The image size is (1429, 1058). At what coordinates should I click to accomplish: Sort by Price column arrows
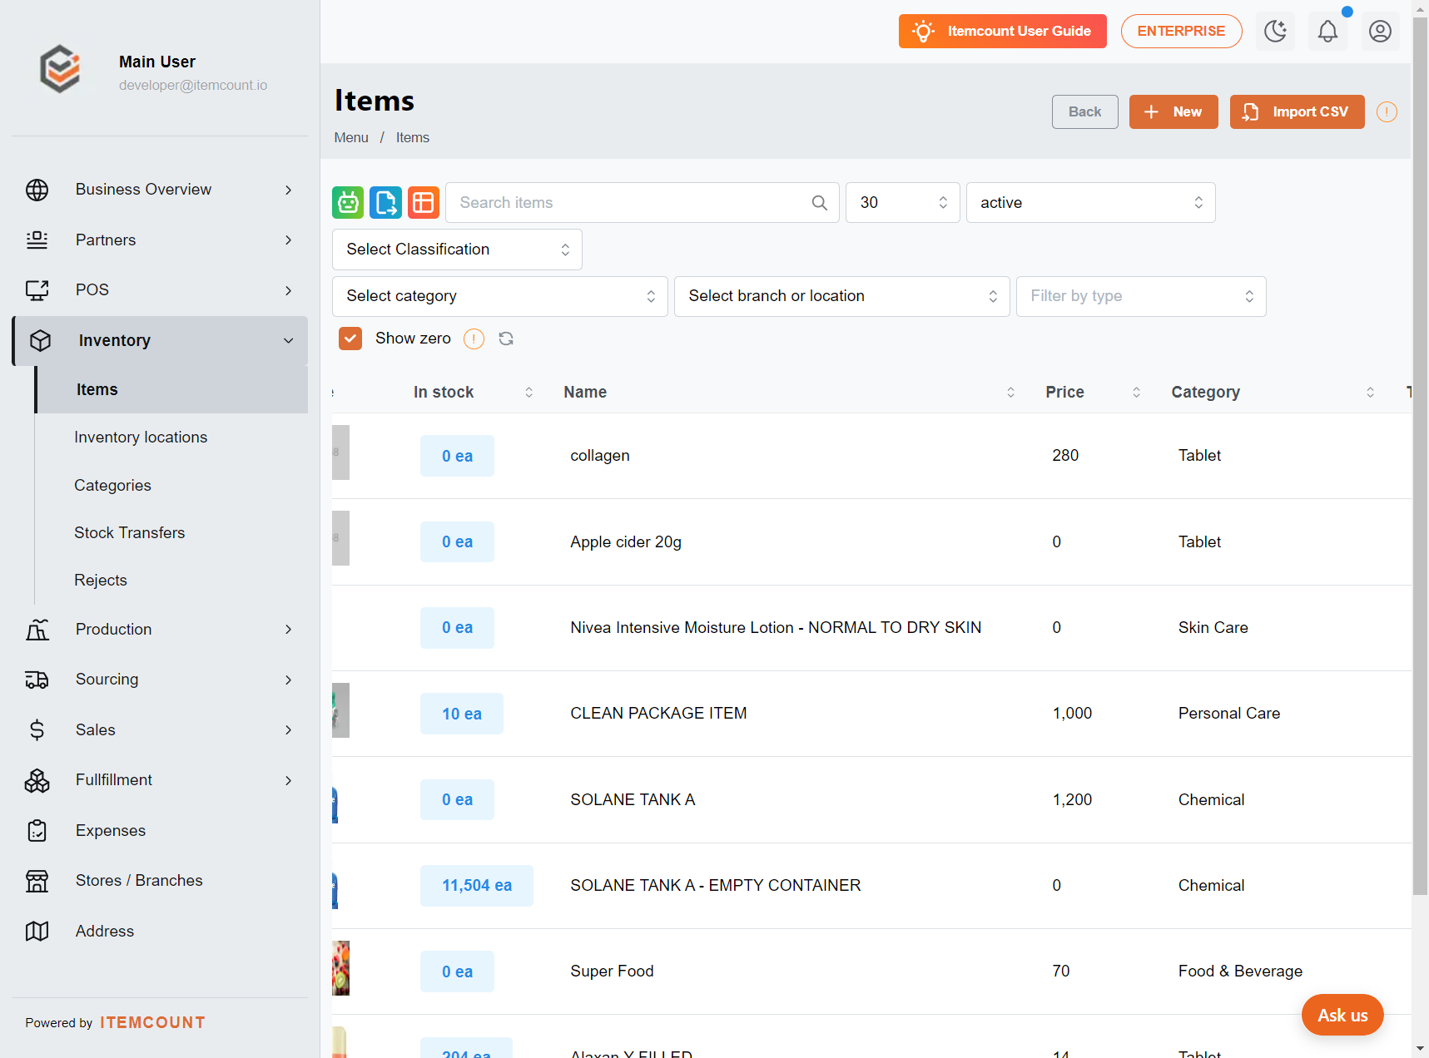1136,393
